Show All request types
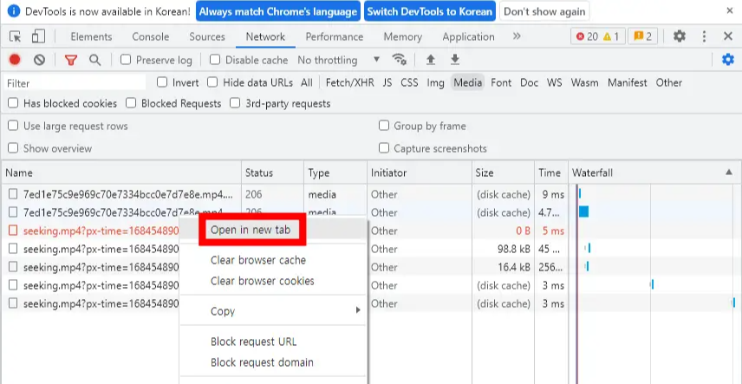This screenshot has height=384, width=742. 307,83
